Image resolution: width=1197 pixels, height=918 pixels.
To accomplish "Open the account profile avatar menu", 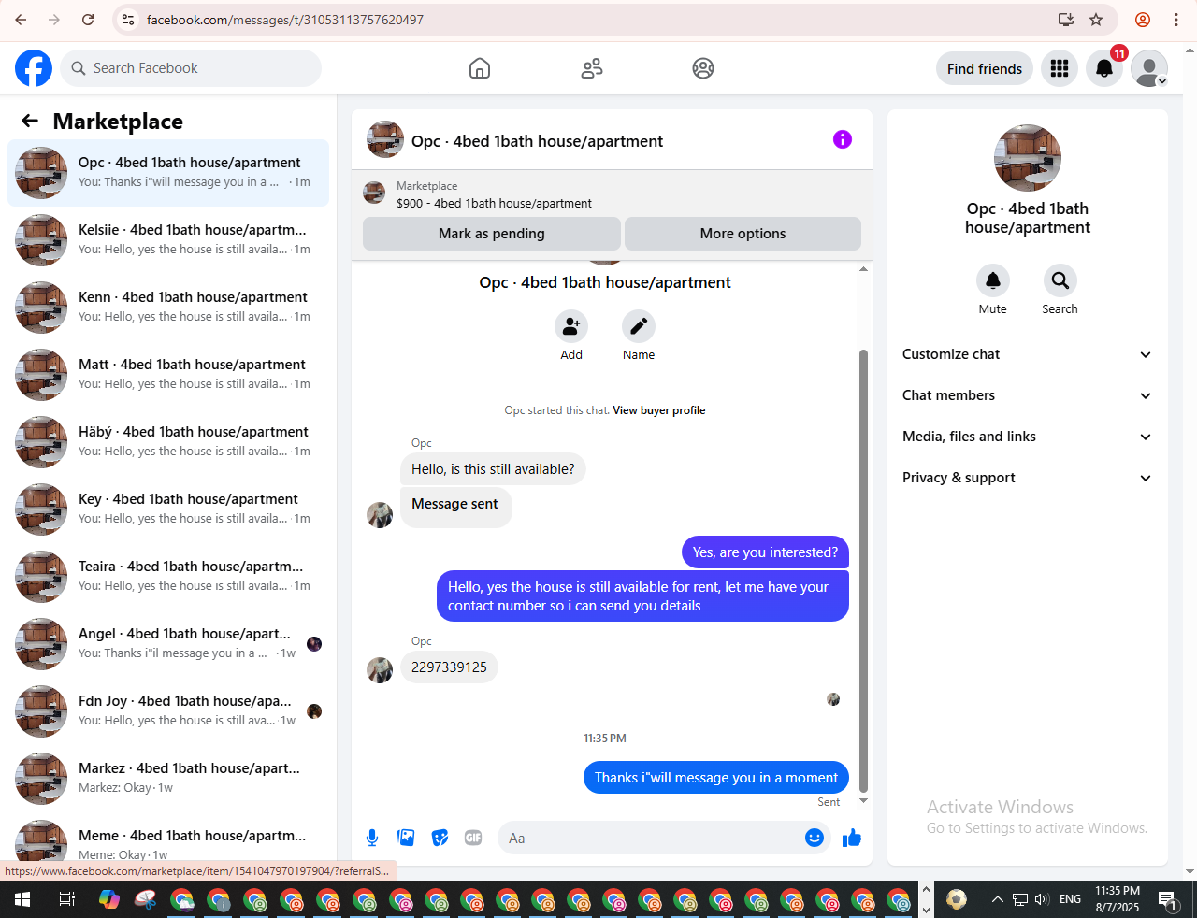I will tap(1149, 68).
